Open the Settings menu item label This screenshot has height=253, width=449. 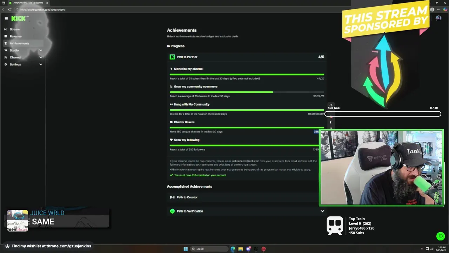pos(15,64)
